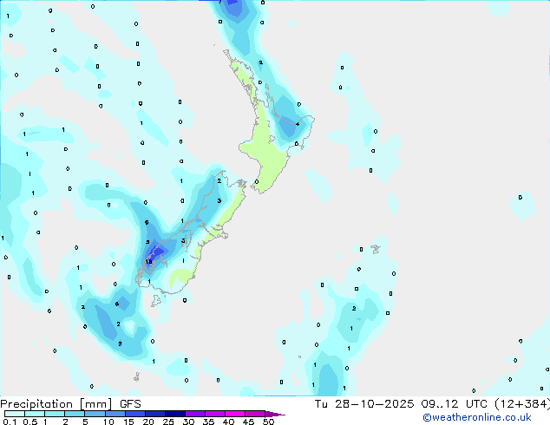Click the "40" legend scale label
The image size is (550, 425).
(x=228, y=422)
